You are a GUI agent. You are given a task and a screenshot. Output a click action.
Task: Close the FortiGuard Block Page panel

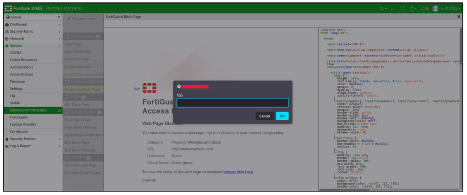tap(459, 16)
